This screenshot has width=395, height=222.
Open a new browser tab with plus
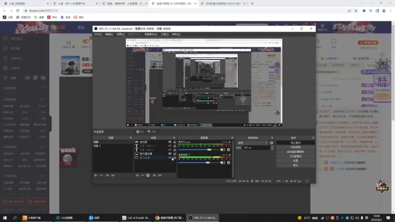point(252,3)
